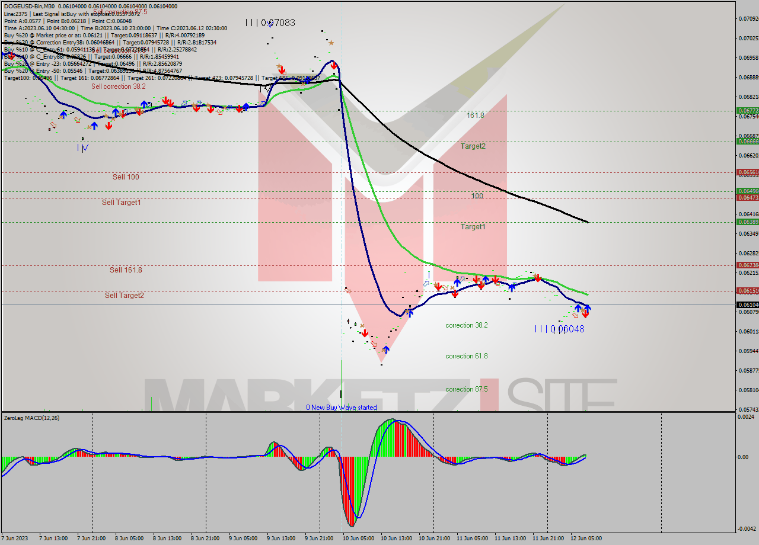Click the '10 Jun 21:00' time label
Image resolution: width=759 pixels, height=545 pixels.
pos(433,538)
